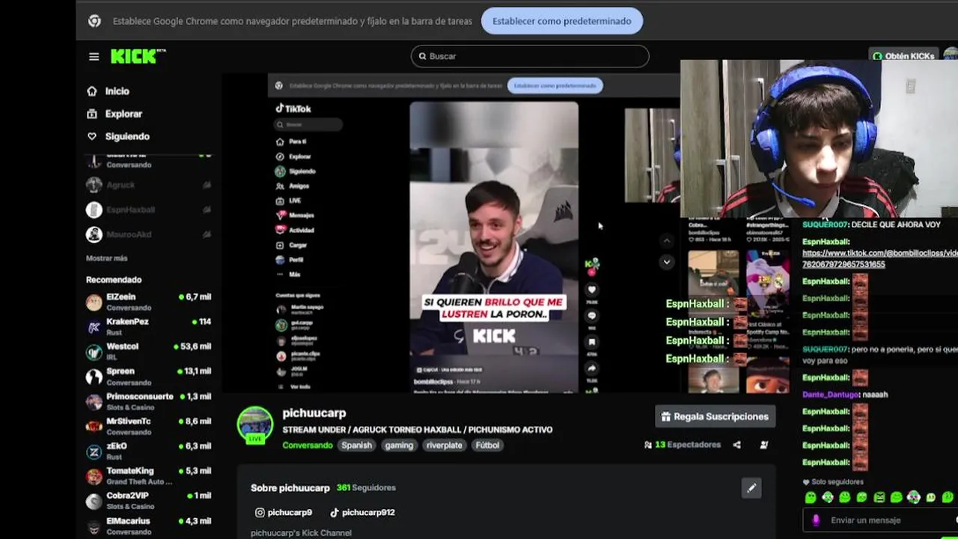
Task: Open Cargar in TikTok sidebar
Action: (x=292, y=245)
